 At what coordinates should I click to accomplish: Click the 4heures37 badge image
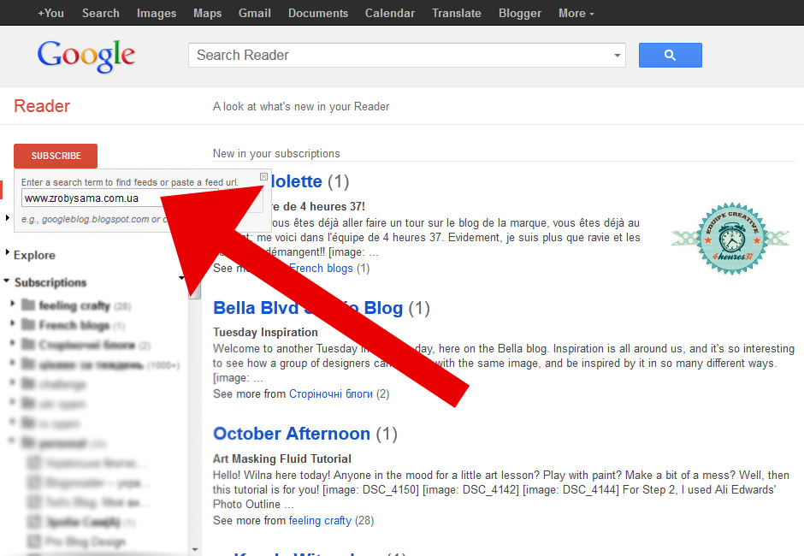[x=731, y=238]
